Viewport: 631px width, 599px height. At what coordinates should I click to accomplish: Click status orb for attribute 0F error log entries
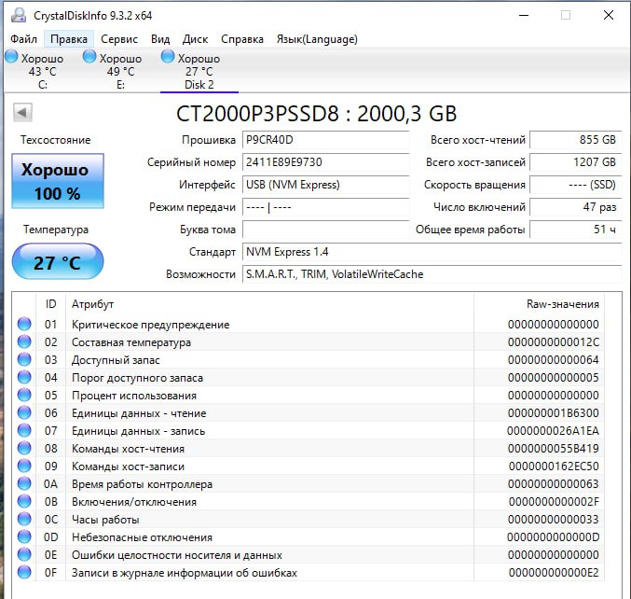coord(24,572)
